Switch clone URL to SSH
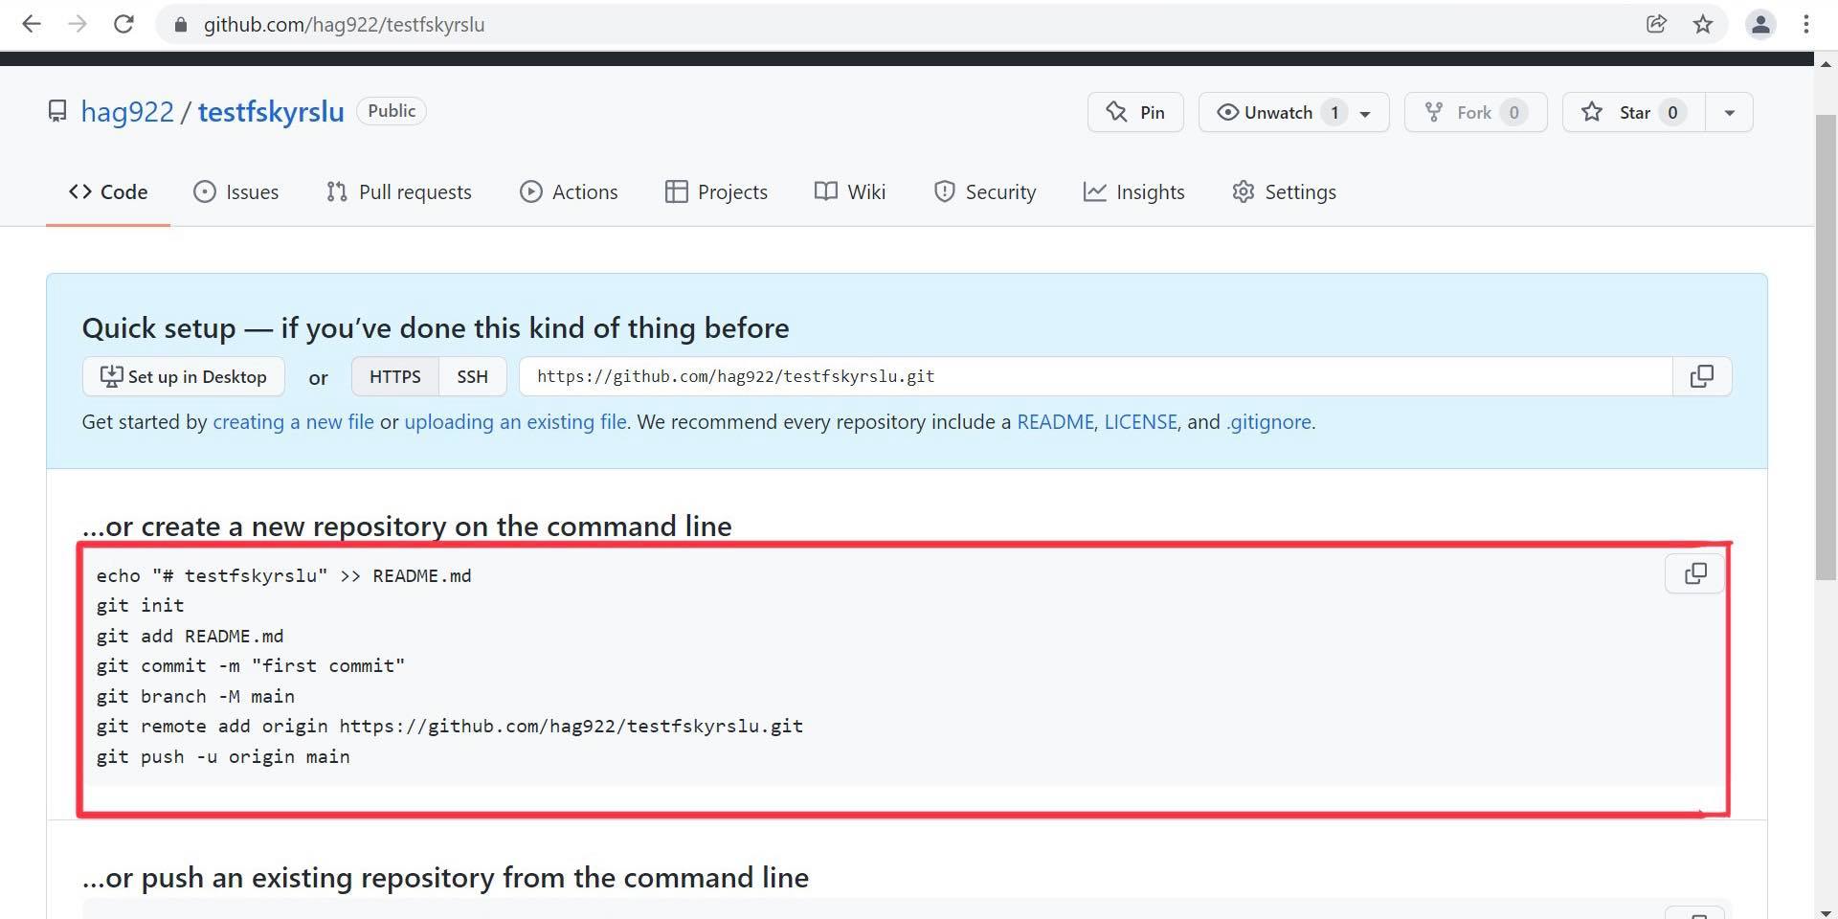This screenshot has height=919, width=1838. tap(472, 376)
